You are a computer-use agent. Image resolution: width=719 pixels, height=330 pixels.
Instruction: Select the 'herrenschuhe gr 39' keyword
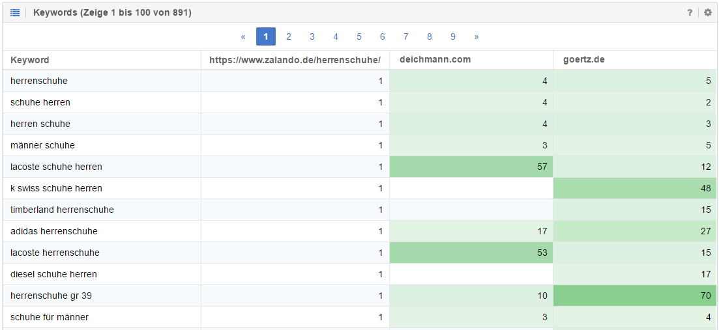(x=51, y=296)
